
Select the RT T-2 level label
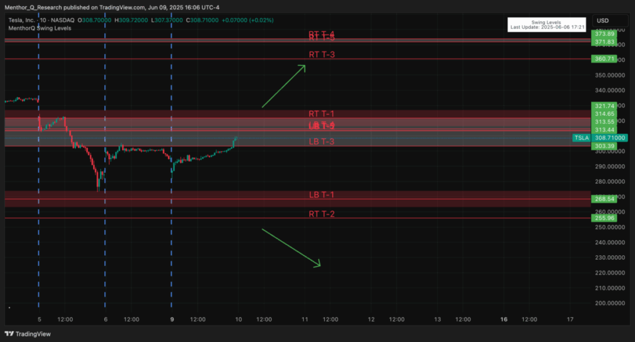322,214
